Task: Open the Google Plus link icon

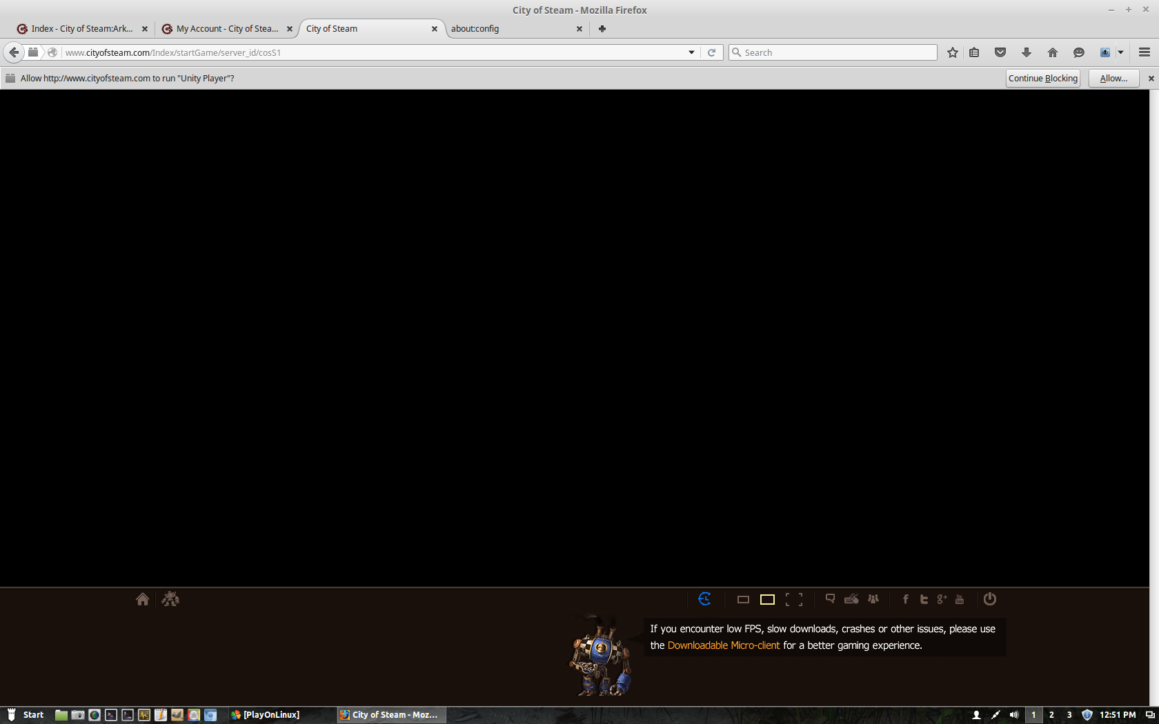Action: tap(942, 599)
